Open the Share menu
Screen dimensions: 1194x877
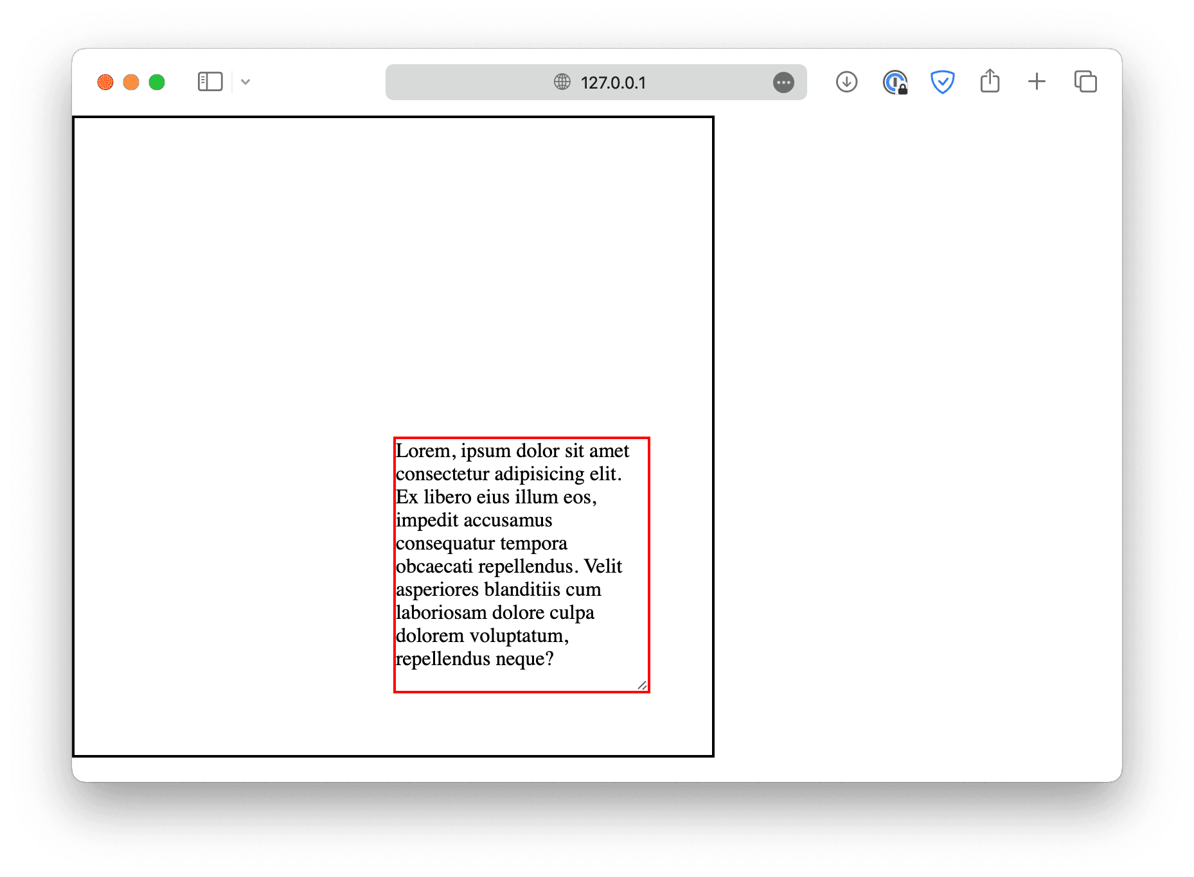coord(990,82)
